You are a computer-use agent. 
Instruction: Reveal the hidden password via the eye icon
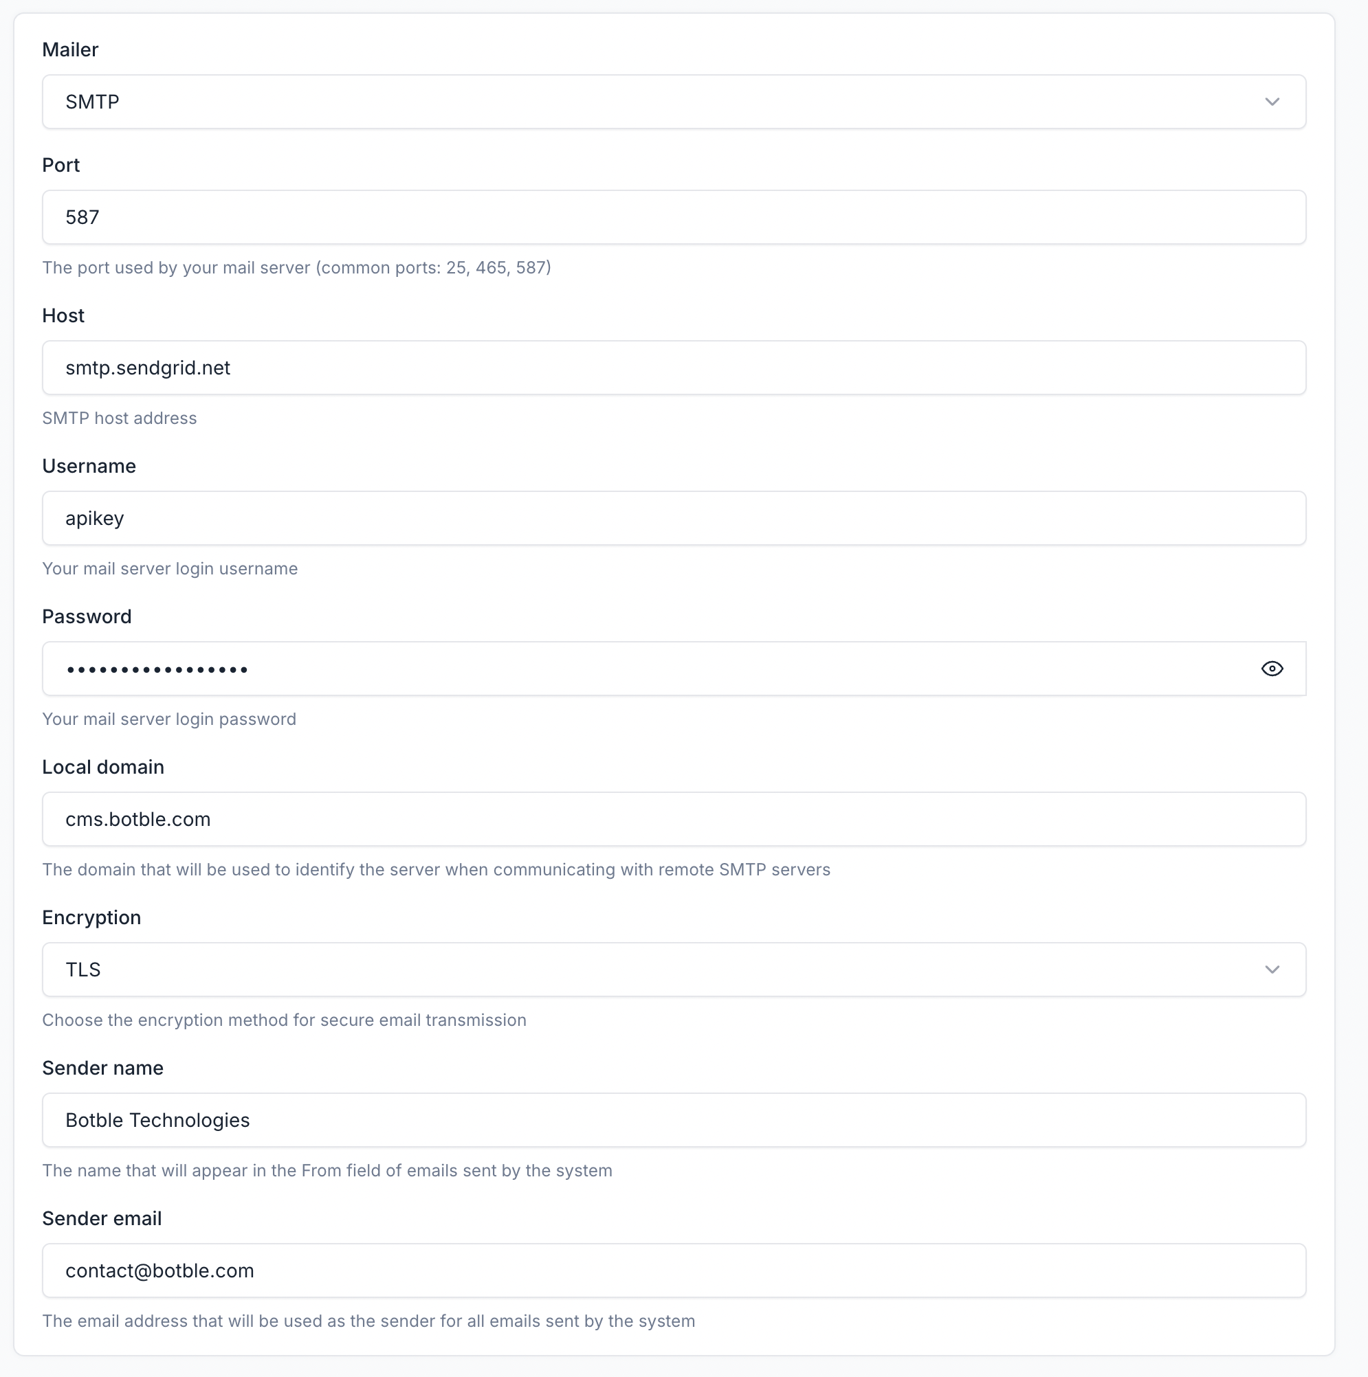(x=1272, y=669)
